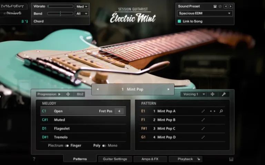Select the Flageolet melody articulation
This screenshot has height=165, width=265.
(x=83, y=129)
